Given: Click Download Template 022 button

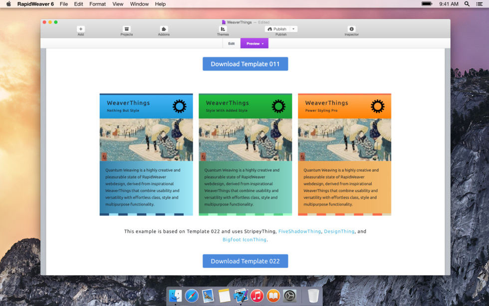Looking at the screenshot, I should click(245, 261).
